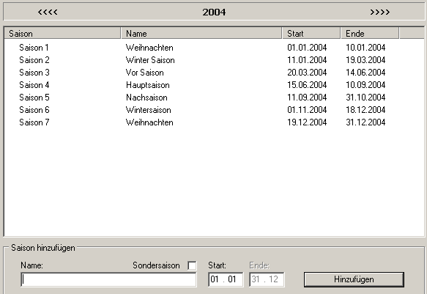Click end date 18.12.2004
This screenshot has width=427, height=294.
365,110
